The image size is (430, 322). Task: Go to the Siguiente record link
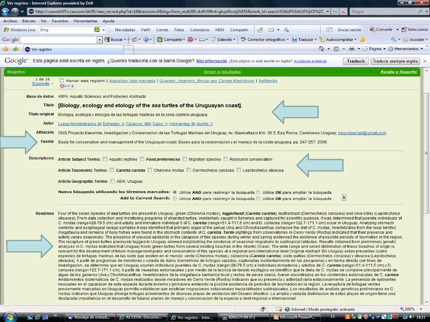41,83
